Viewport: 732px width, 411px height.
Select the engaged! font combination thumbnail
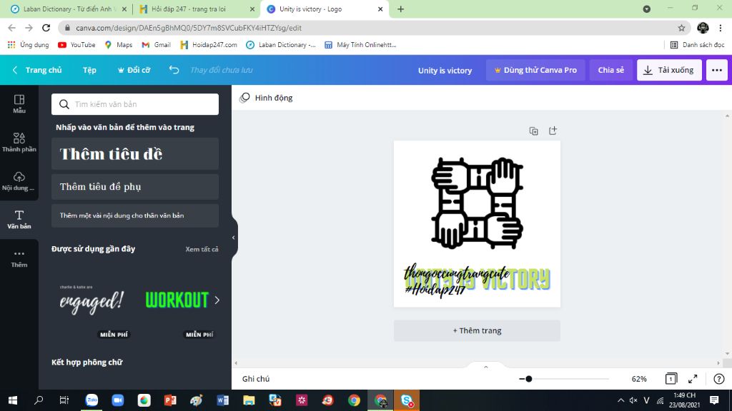[x=92, y=300]
